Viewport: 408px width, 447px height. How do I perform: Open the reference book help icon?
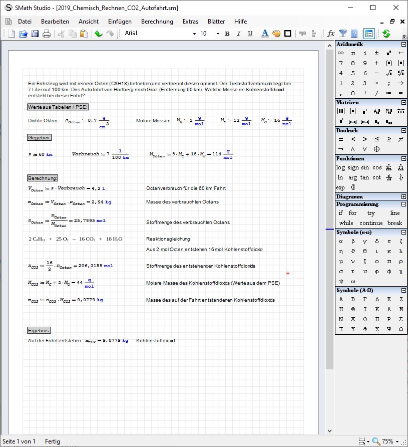[354, 34]
